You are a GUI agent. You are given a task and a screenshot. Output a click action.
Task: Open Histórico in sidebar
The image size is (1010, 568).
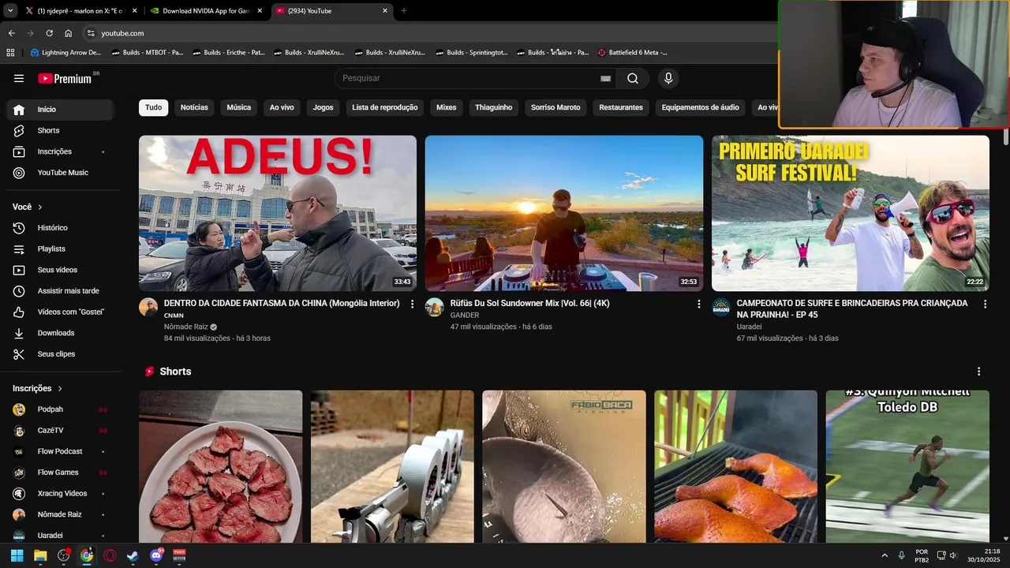60,228
